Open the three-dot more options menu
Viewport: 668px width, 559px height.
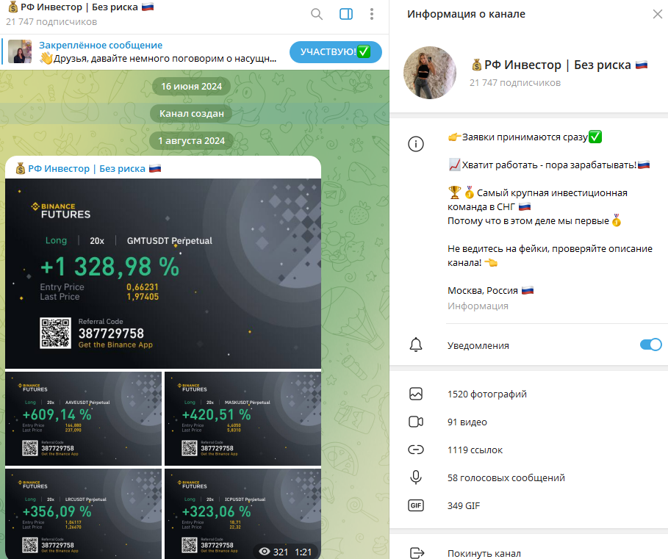tap(372, 14)
